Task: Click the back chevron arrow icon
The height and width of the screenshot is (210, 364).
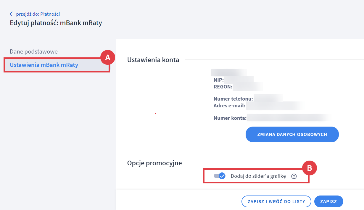Action: pyautogui.click(x=11, y=14)
